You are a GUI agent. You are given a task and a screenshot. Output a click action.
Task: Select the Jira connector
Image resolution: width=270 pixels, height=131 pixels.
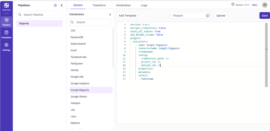pos(91,110)
